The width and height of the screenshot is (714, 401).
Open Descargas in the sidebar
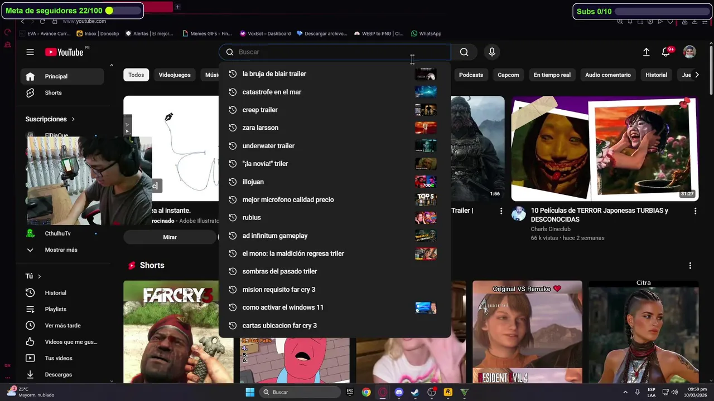point(62,374)
